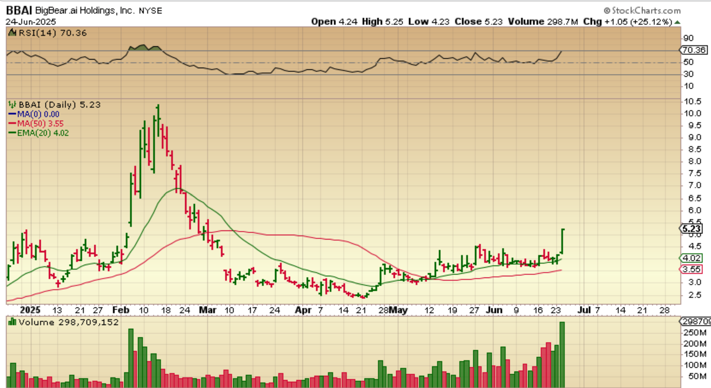Click the BBAI ticker symbol heading
The image size is (711, 388).
point(19,10)
